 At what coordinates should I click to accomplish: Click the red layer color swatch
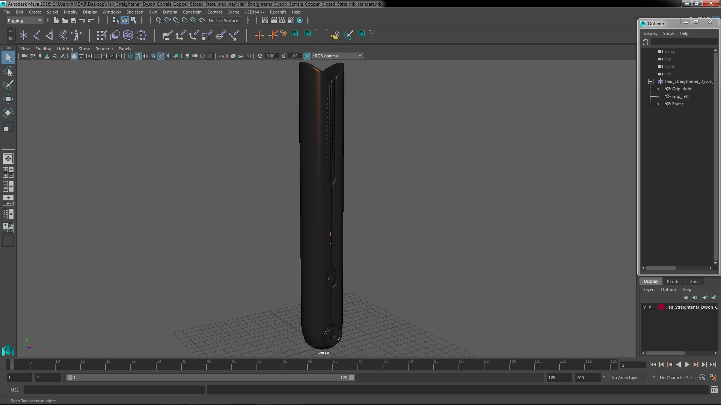pyautogui.click(x=661, y=307)
